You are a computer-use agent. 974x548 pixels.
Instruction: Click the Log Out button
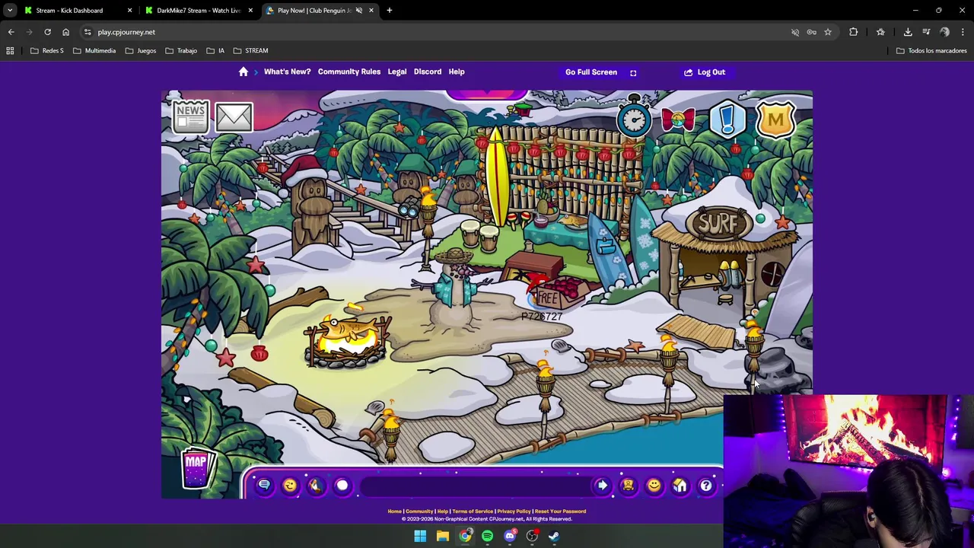pyautogui.click(x=705, y=72)
